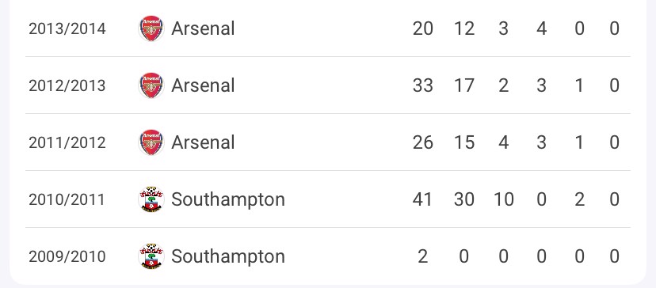
Task: Open Arsenal team link for 2012/2013
Action: (203, 85)
